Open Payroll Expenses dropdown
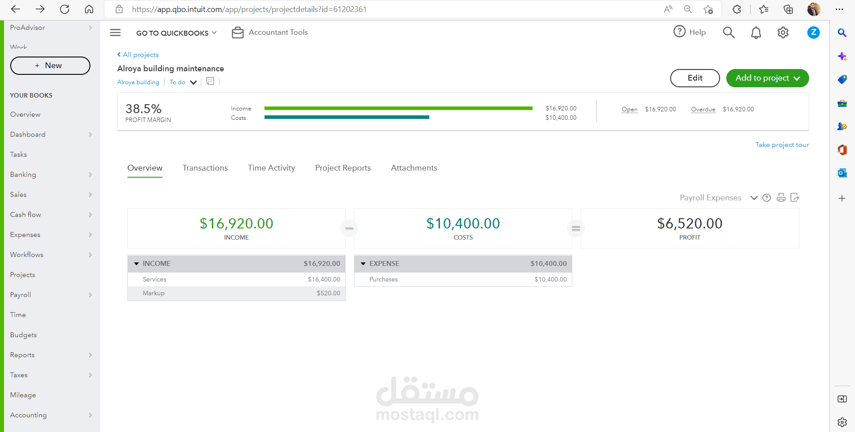Screen dimensions: 855x432 point(718,198)
